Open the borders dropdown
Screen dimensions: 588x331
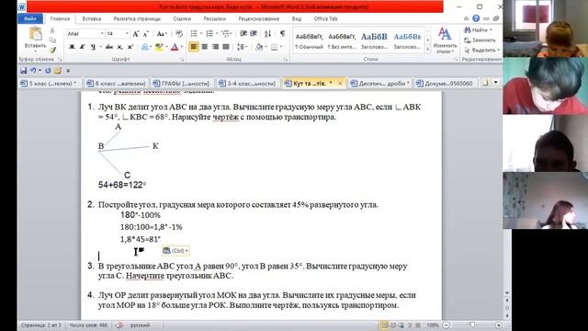(x=281, y=47)
